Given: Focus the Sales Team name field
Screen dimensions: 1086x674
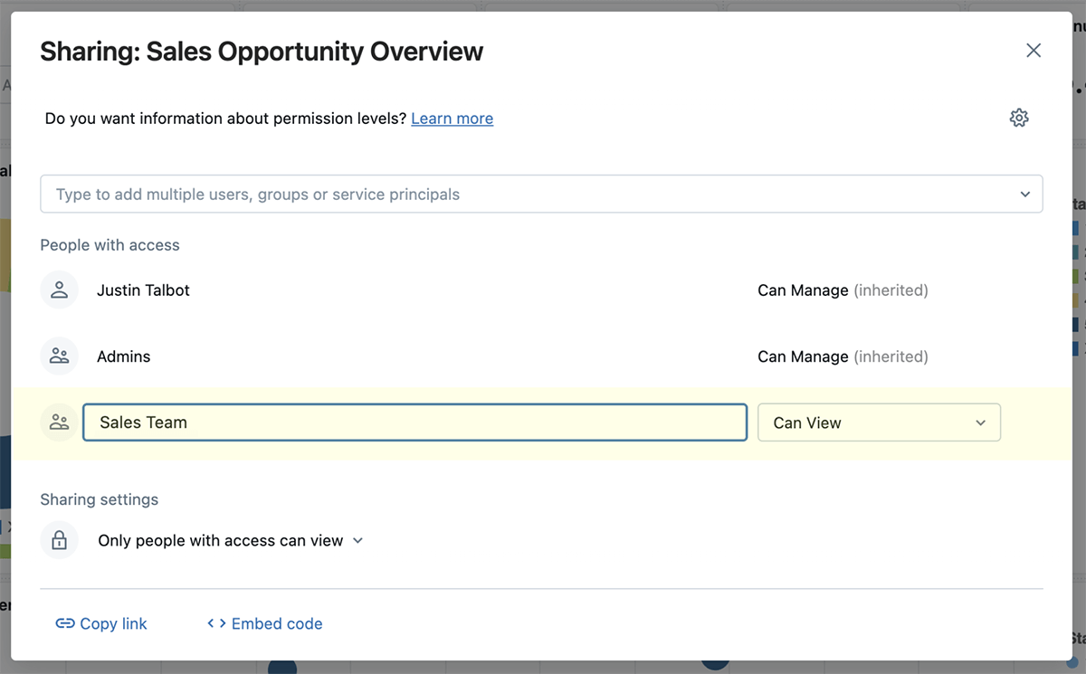Looking at the screenshot, I should [x=414, y=422].
